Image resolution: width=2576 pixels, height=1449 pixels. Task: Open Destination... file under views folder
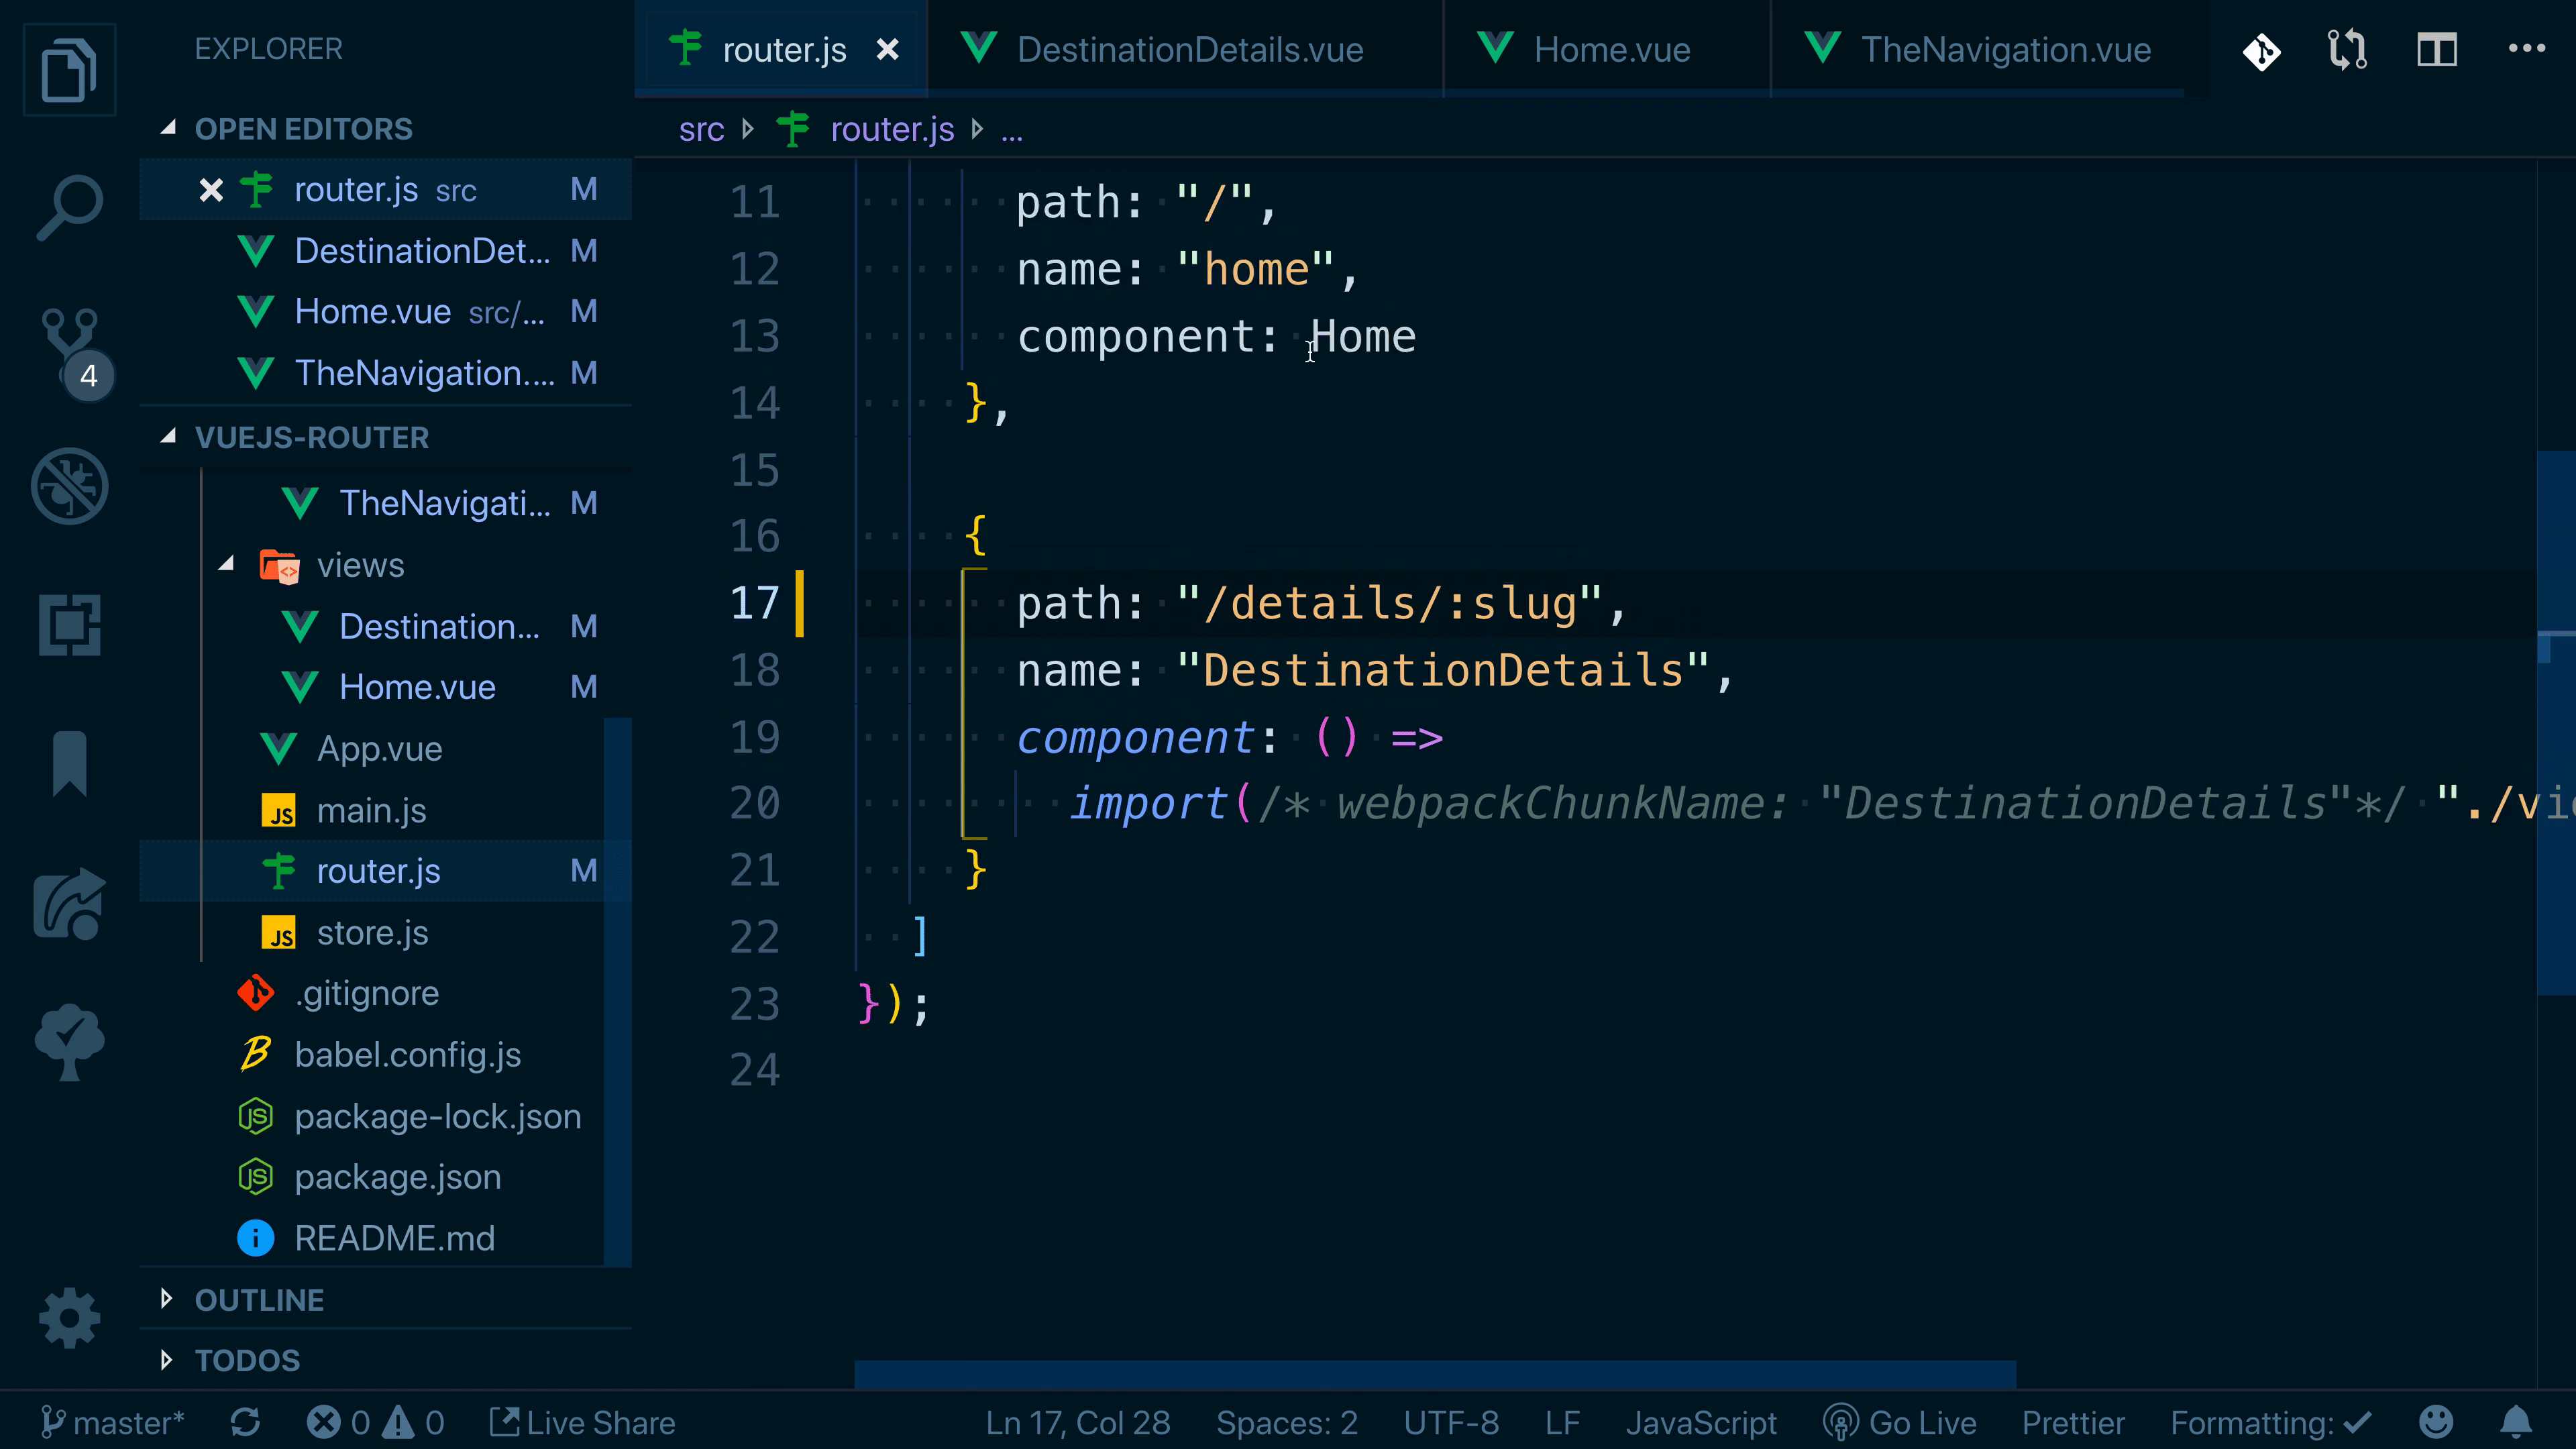pos(386,626)
